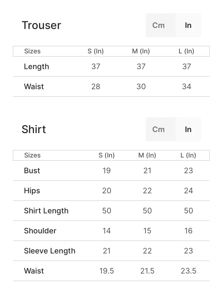Switch Trouser chart to Cm units
This screenshot has height=299, width=219.
click(158, 25)
